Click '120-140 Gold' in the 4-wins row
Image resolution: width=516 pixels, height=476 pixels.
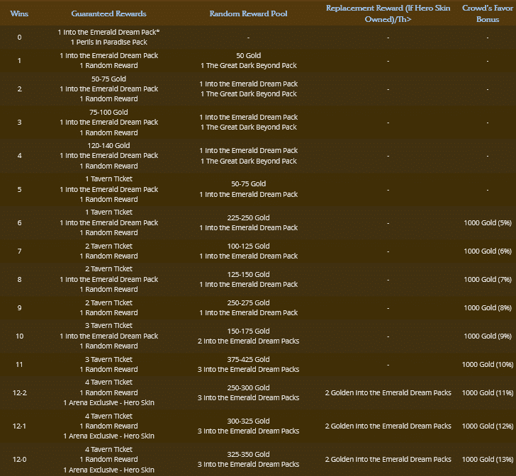pyautogui.click(x=108, y=145)
